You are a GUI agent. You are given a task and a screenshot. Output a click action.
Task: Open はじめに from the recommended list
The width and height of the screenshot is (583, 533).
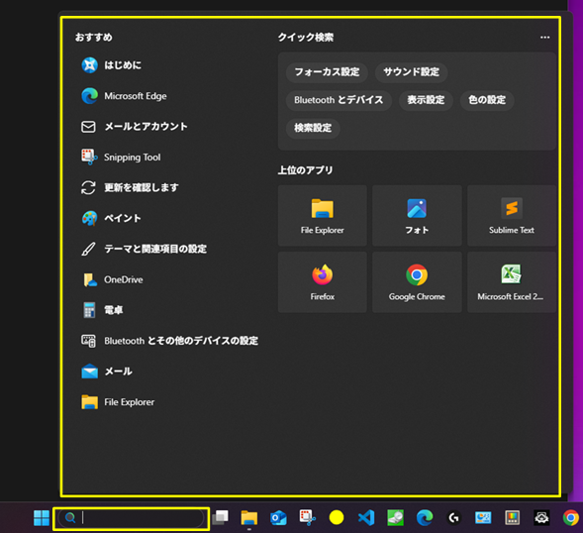[112, 65]
